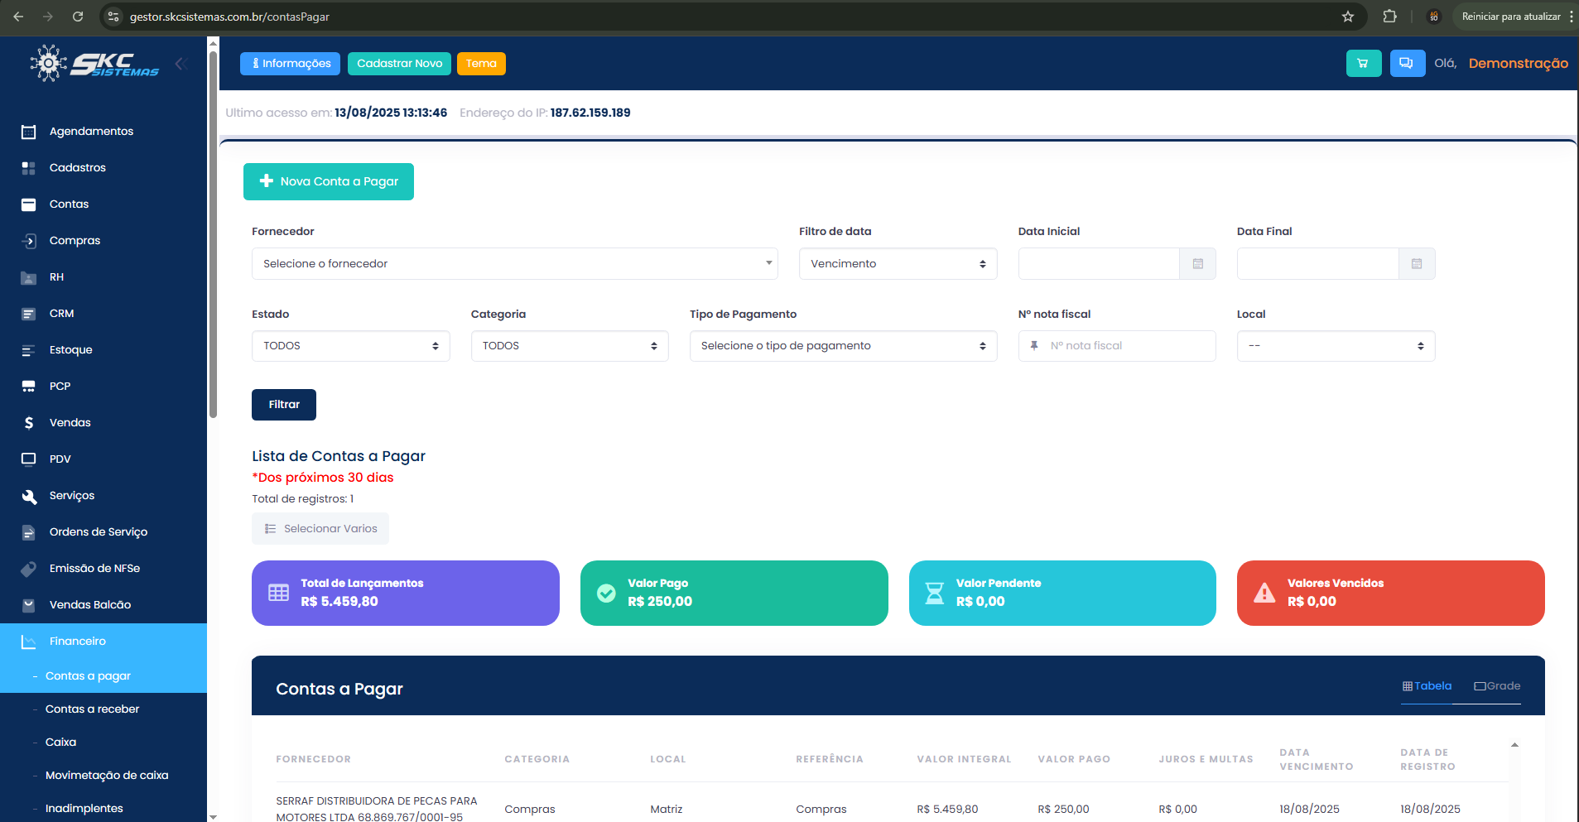The image size is (1579, 822).
Task: Open the chat messages icon in header
Action: coord(1407,64)
